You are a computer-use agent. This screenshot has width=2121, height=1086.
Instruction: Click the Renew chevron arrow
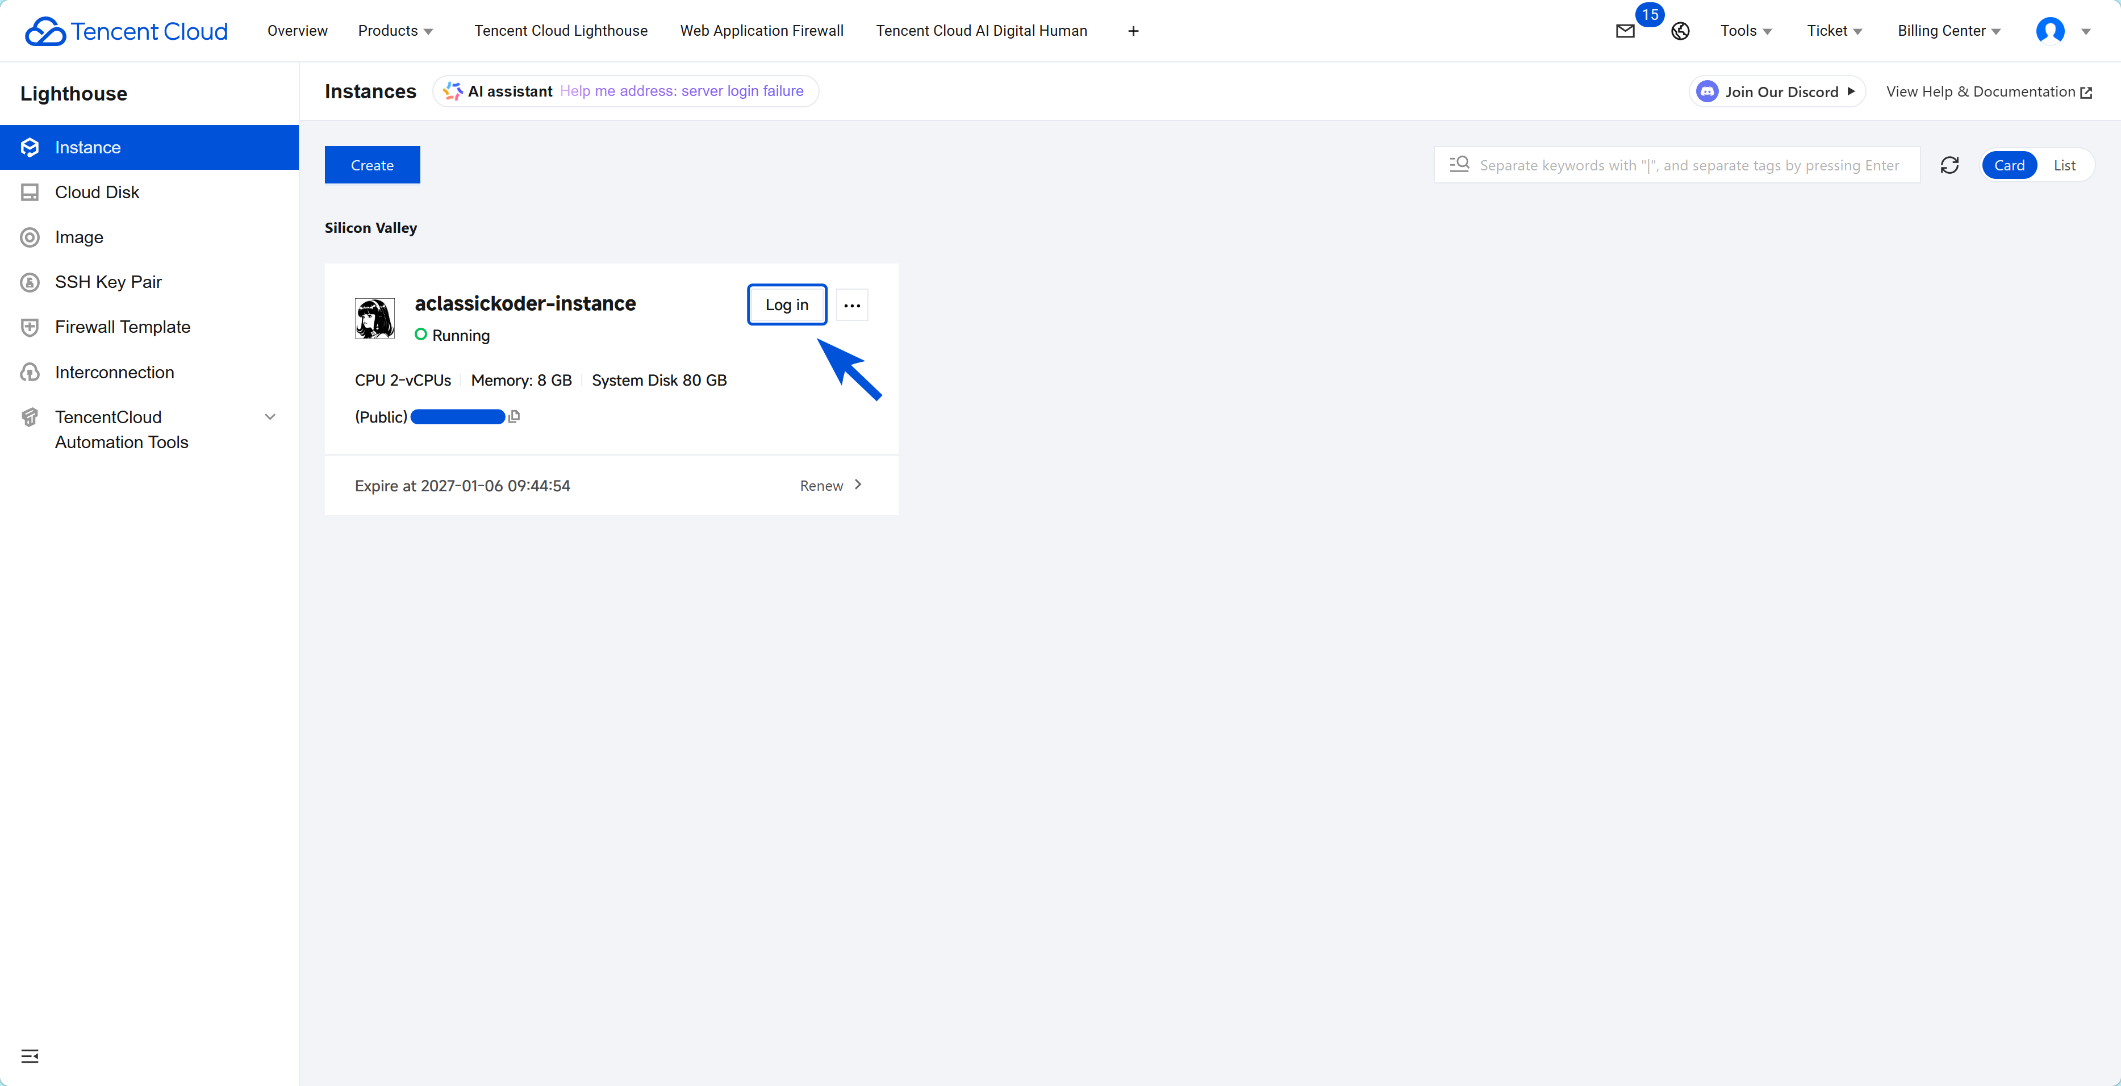click(x=858, y=485)
